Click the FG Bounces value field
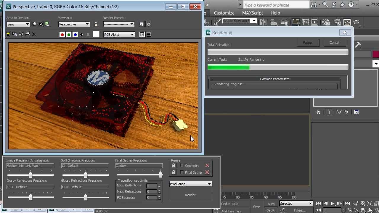 (152, 198)
